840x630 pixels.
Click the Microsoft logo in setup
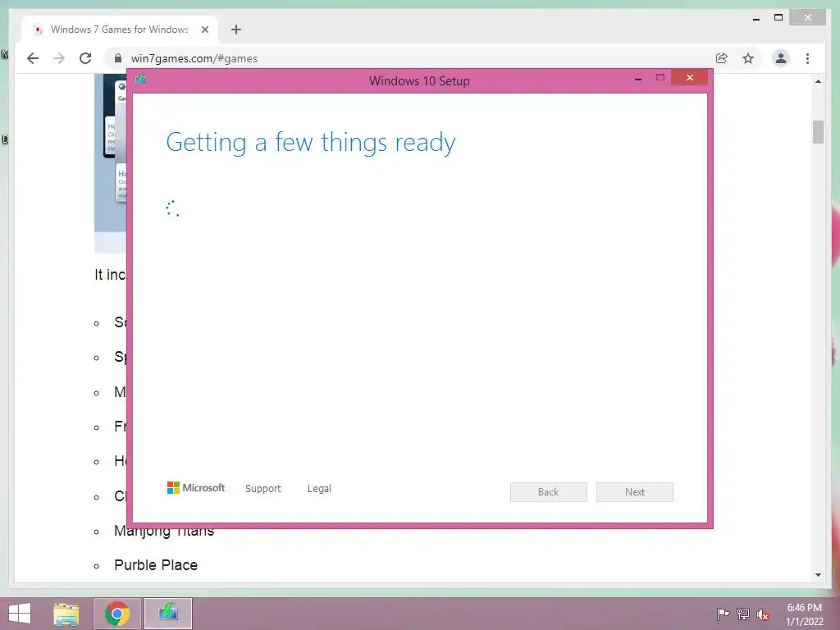[x=195, y=487]
